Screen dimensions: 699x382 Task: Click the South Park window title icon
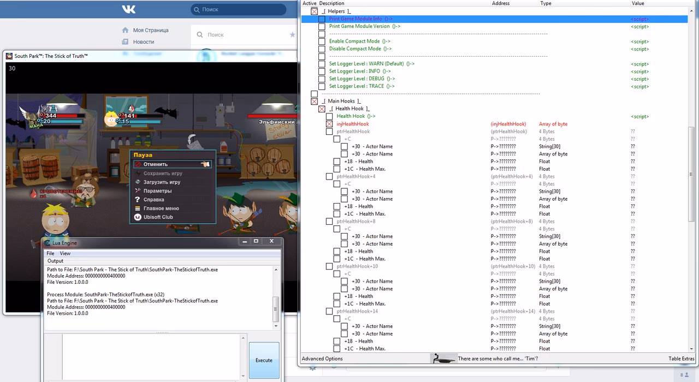tap(9, 56)
